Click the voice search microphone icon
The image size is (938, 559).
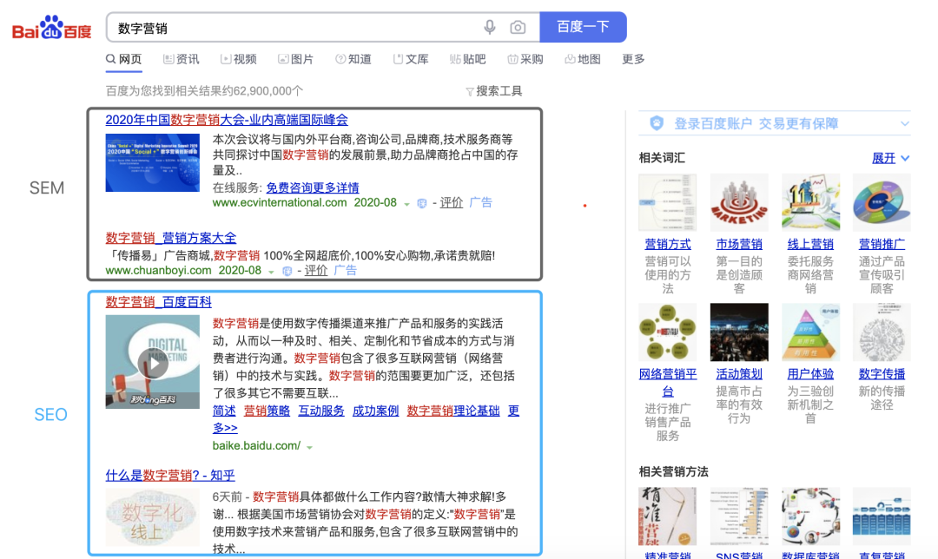(x=489, y=27)
